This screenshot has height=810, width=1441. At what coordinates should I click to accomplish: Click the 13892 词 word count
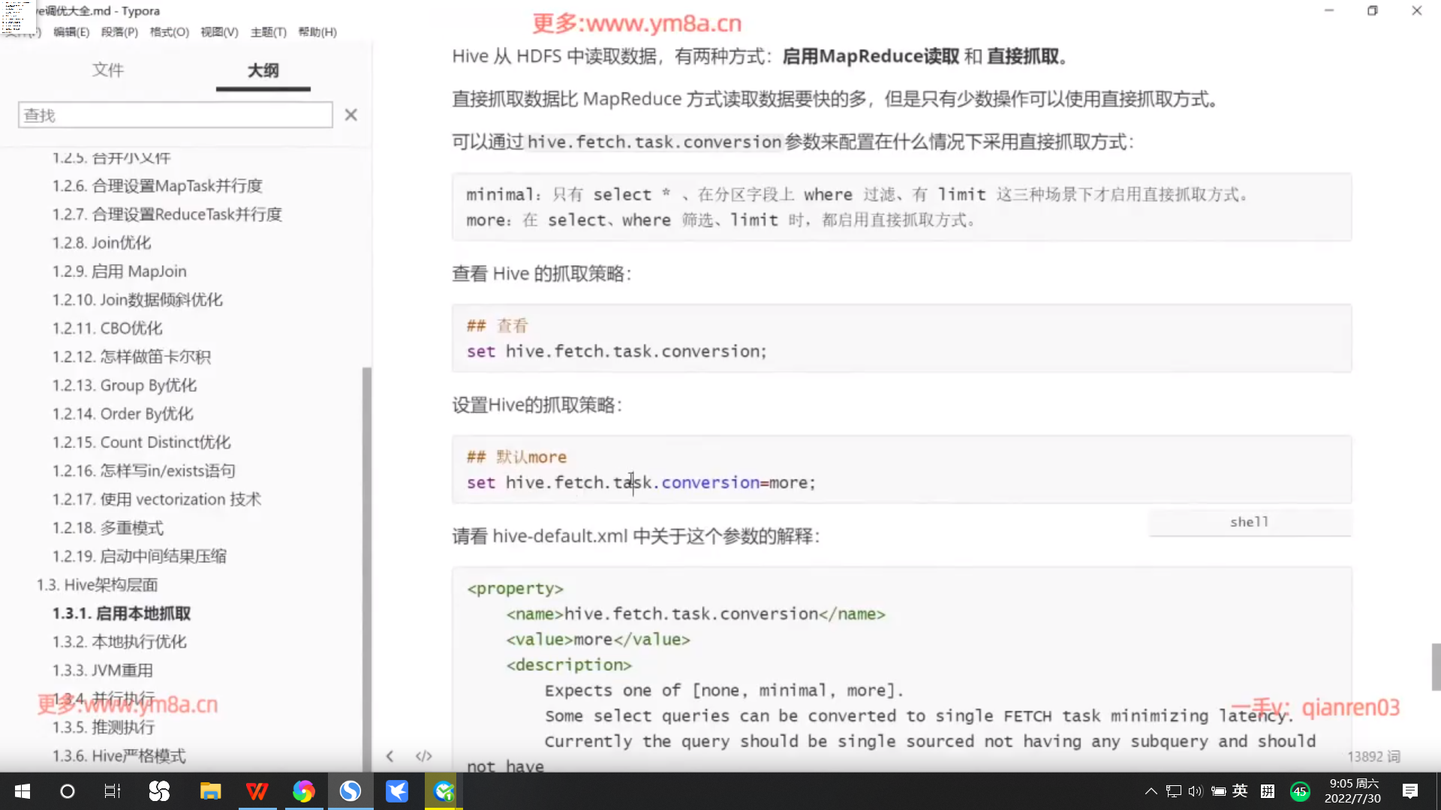[x=1373, y=757]
